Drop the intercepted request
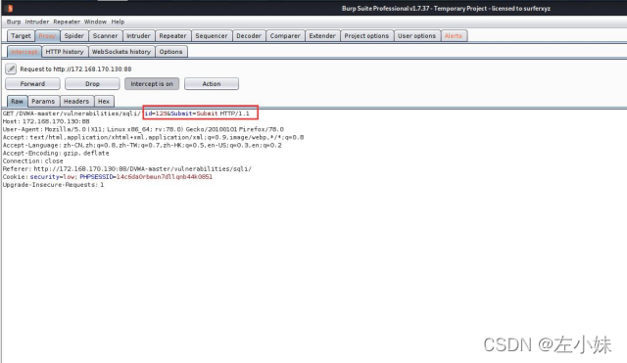627x363 pixels. click(92, 84)
